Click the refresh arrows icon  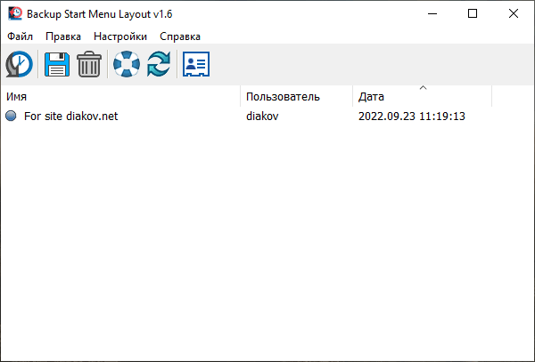tap(159, 64)
